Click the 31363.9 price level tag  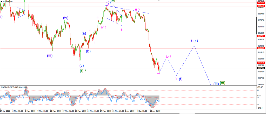point(261,48)
